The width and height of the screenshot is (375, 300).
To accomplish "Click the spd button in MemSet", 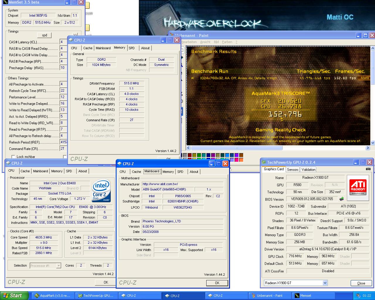I will (x=45, y=35).
